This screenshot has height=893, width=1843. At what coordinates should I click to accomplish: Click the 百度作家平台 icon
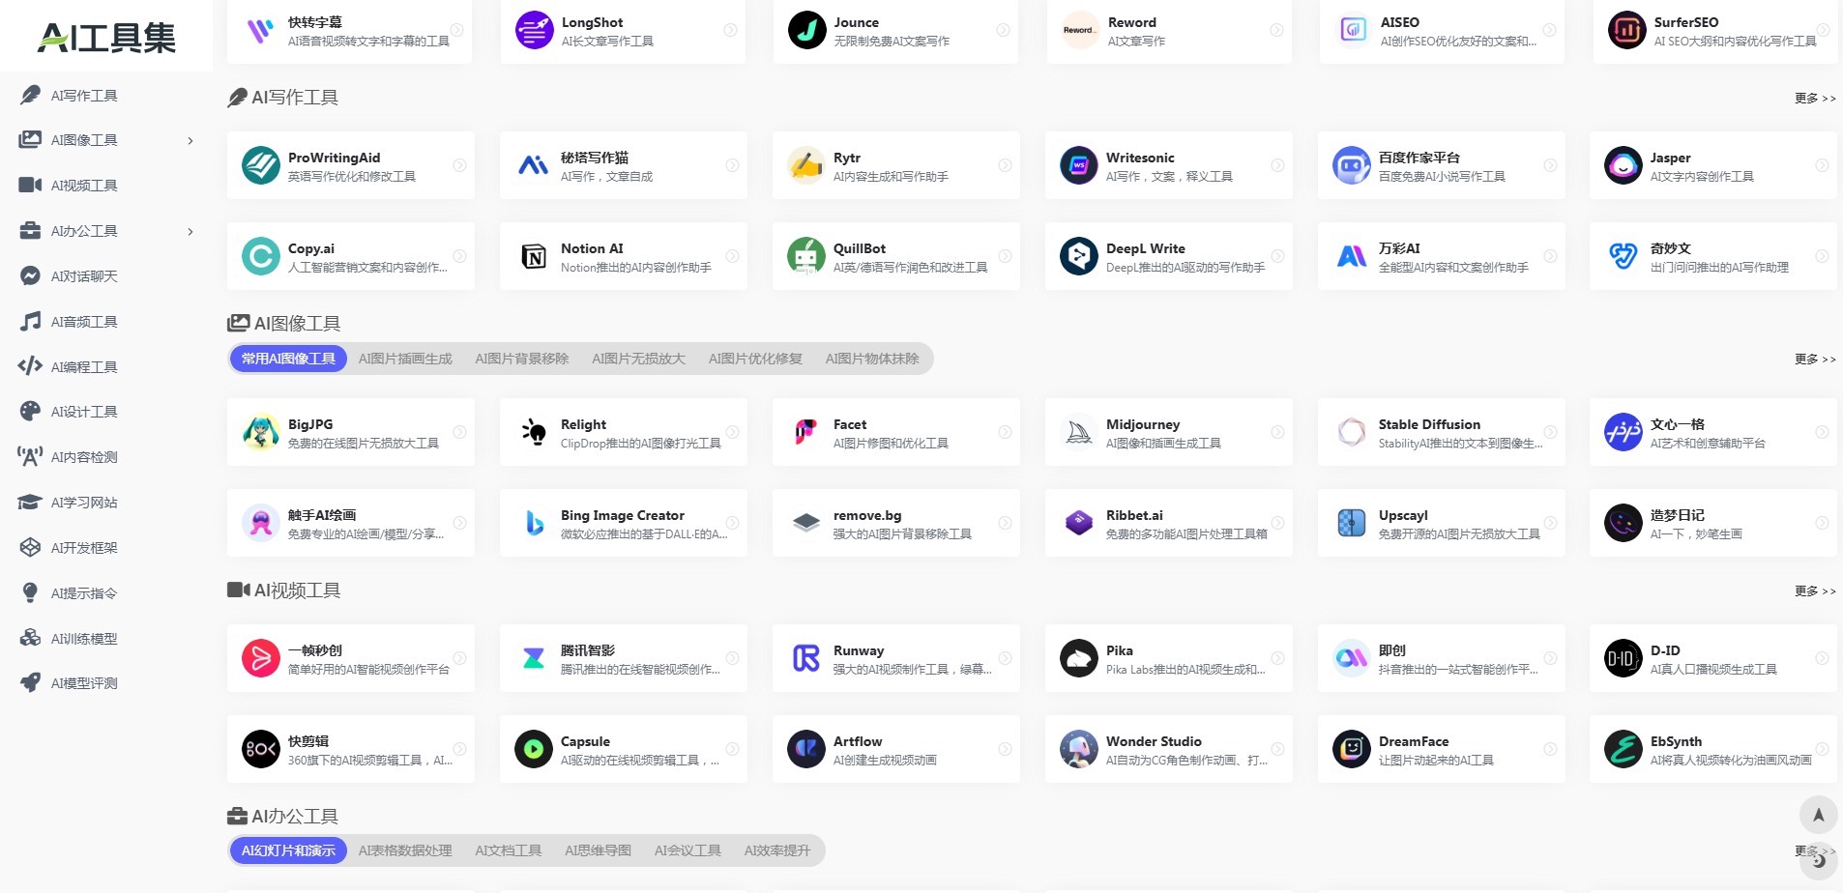pos(1352,165)
